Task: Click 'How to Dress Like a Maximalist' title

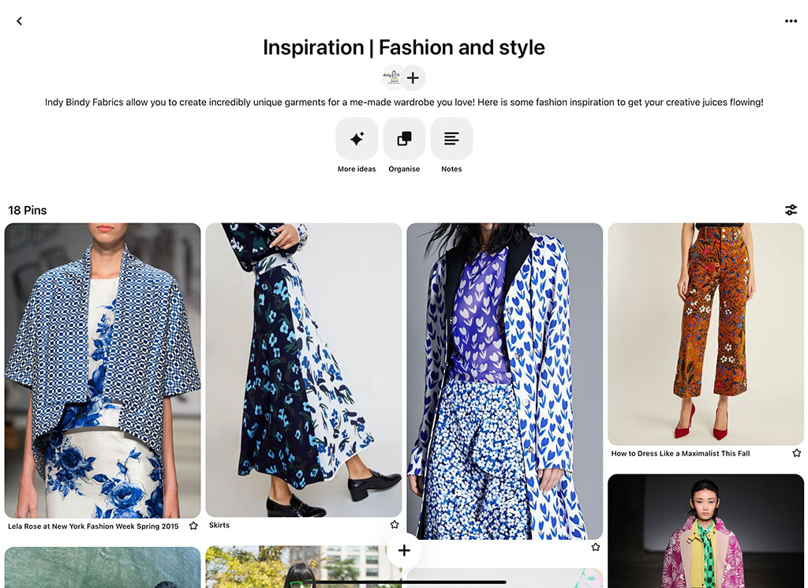Action: (x=680, y=454)
